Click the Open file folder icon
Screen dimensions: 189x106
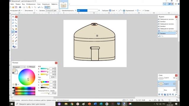click(x=13, y=7)
